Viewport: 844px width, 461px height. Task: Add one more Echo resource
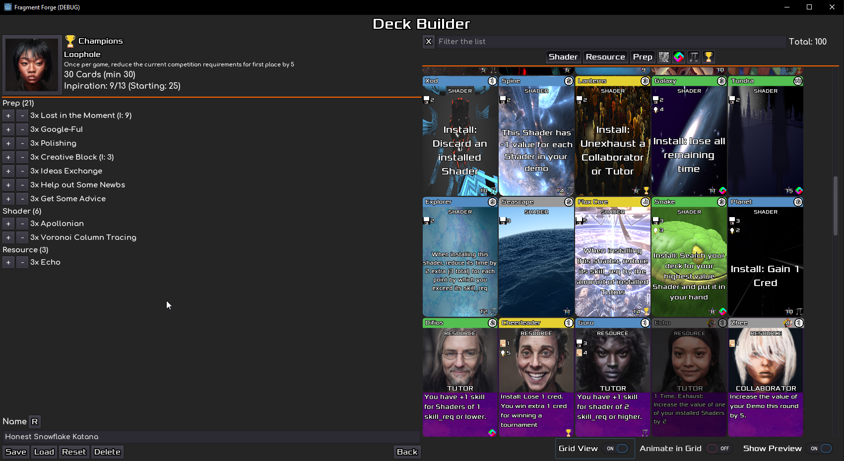(x=8, y=262)
